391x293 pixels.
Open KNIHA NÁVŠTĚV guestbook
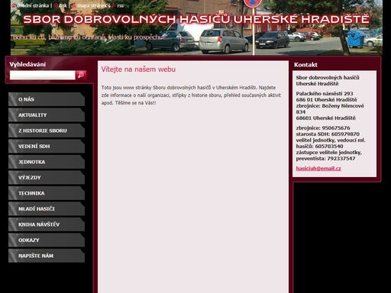(47, 224)
